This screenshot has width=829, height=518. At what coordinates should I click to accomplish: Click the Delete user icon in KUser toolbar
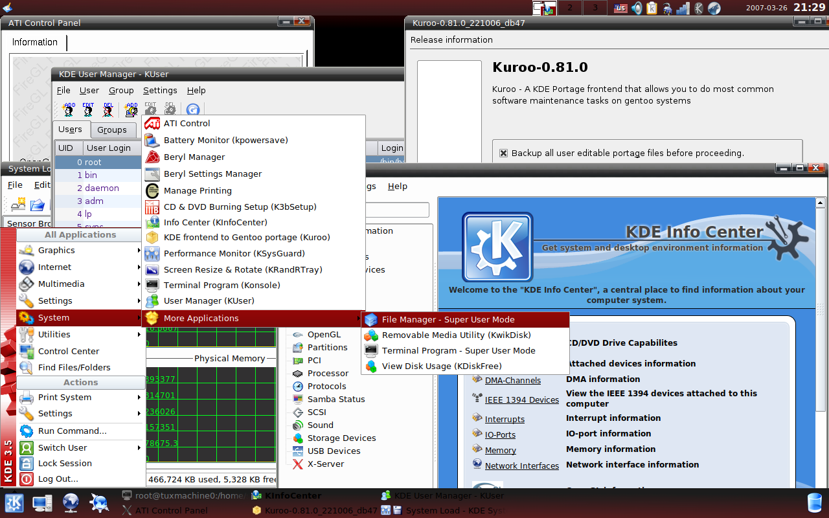click(108, 109)
